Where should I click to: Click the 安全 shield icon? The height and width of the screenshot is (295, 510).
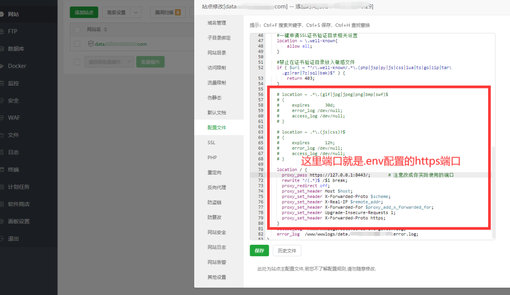1,100
